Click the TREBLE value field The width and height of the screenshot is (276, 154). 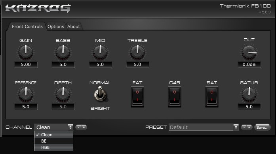click(x=137, y=64)
